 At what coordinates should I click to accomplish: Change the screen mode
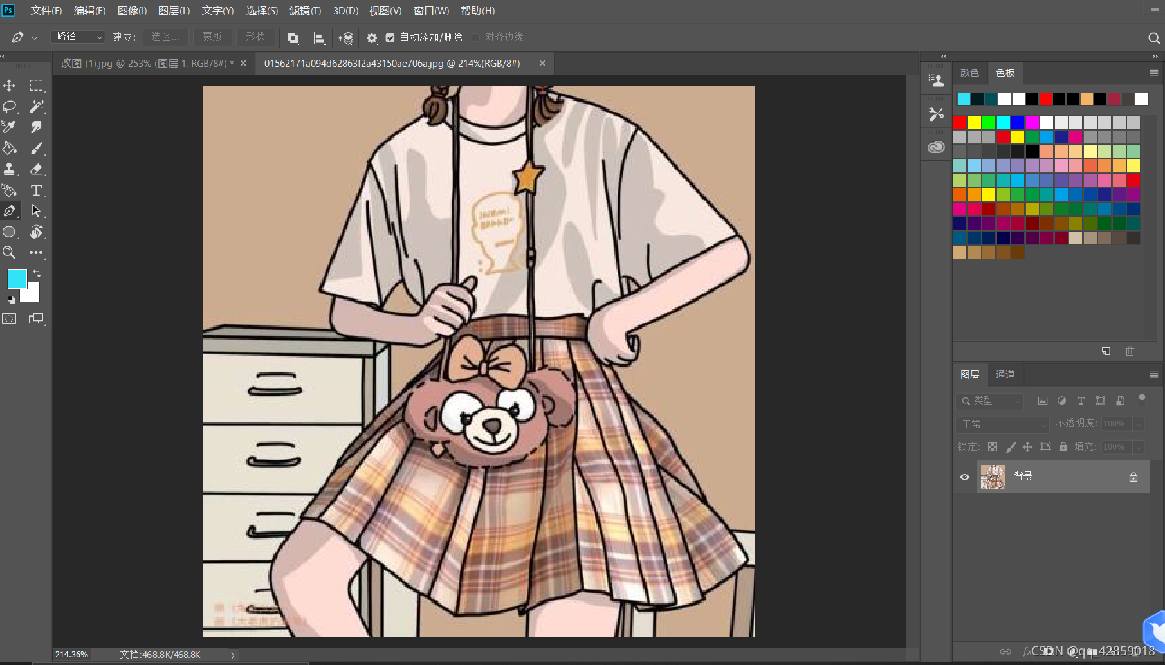37,319
